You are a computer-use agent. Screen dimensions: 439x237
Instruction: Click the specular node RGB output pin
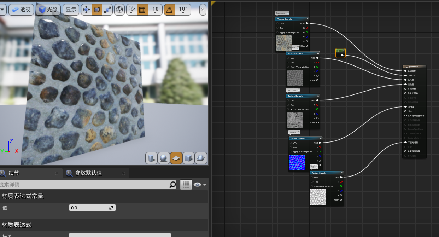coord(317,58)
